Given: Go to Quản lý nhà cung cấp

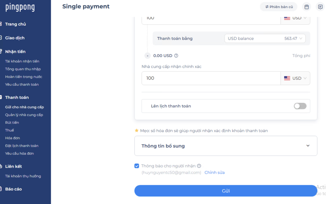Looking at the screenshot, I should click(x=24, y=115).
